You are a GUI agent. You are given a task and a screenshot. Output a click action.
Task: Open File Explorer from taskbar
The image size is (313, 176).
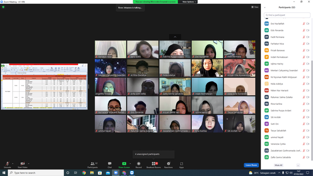coord(92,173)
